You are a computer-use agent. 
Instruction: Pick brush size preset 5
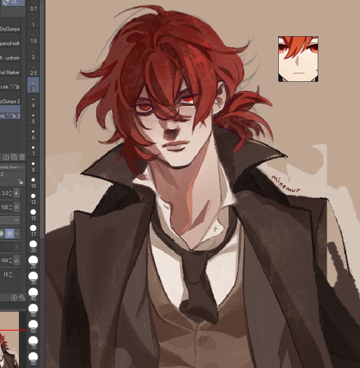(33, 117)
